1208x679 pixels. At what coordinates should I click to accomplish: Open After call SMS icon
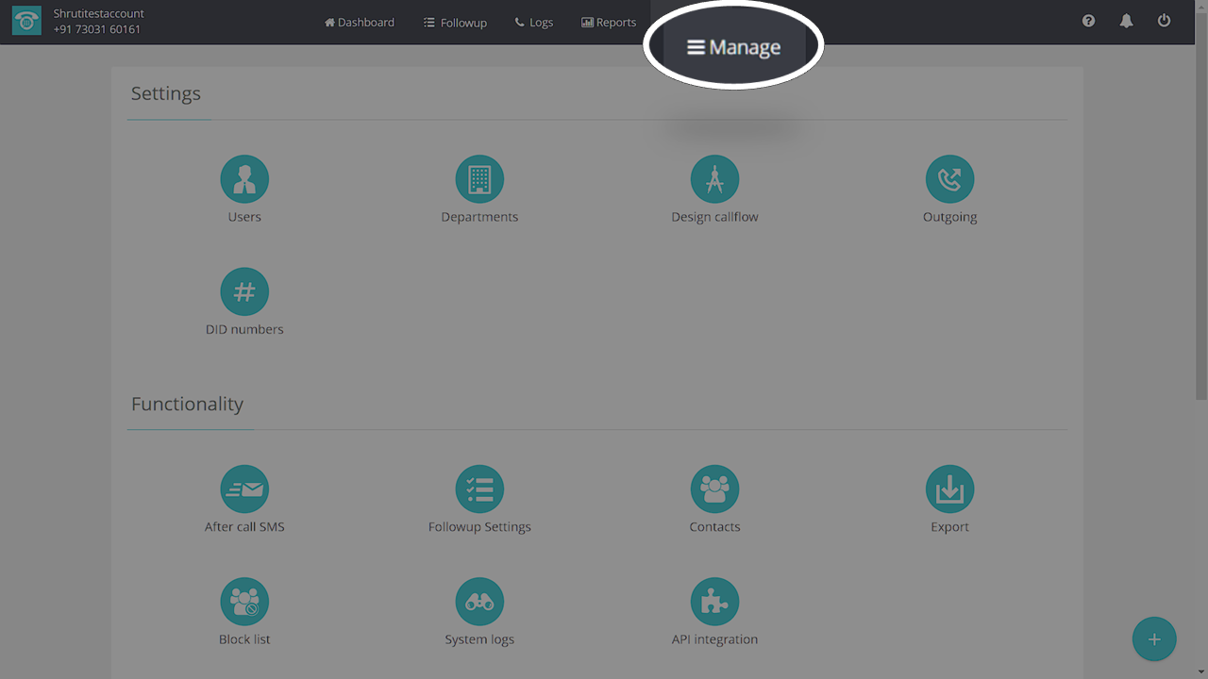(244, 489)
